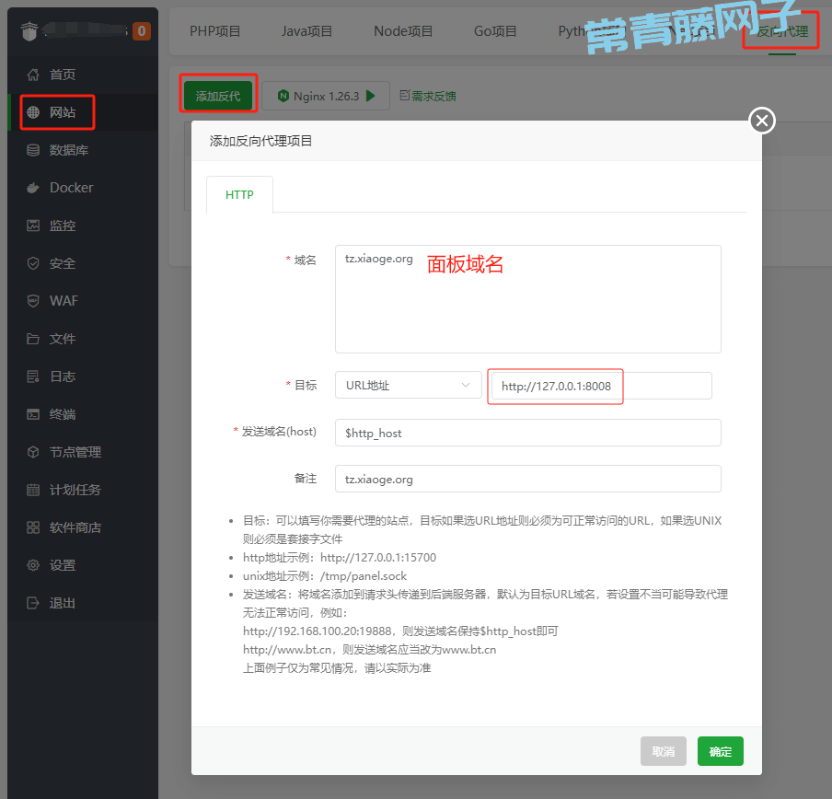Click the Nginx logo icon
Screen dimensions: 832x799
point(283,96)
